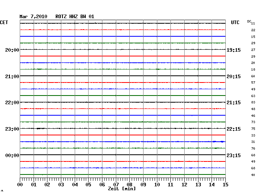Click the black seismic trace labeled 21:00 CET
This screenshot has width=257, height=195.
click(123, 76)
